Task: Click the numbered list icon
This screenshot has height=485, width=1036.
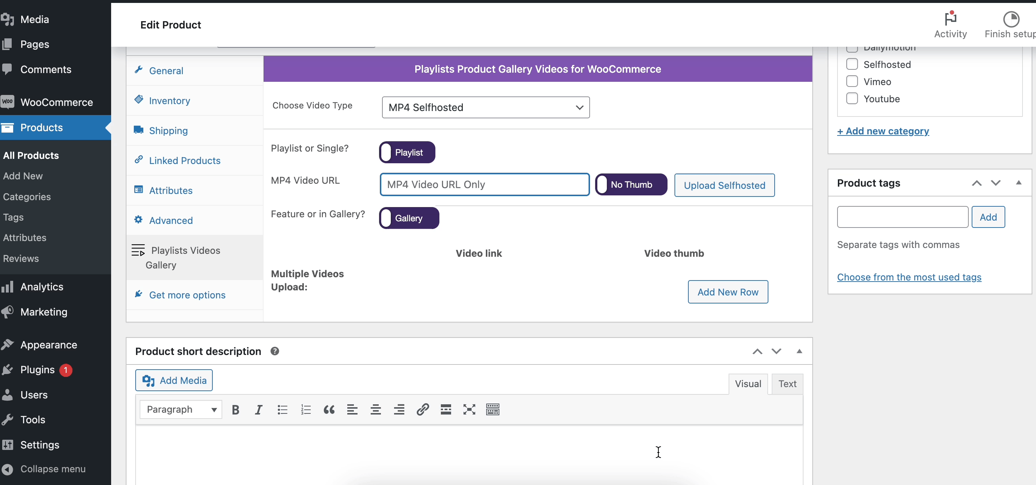Action: pyautogui.click(x=306, y=409)
